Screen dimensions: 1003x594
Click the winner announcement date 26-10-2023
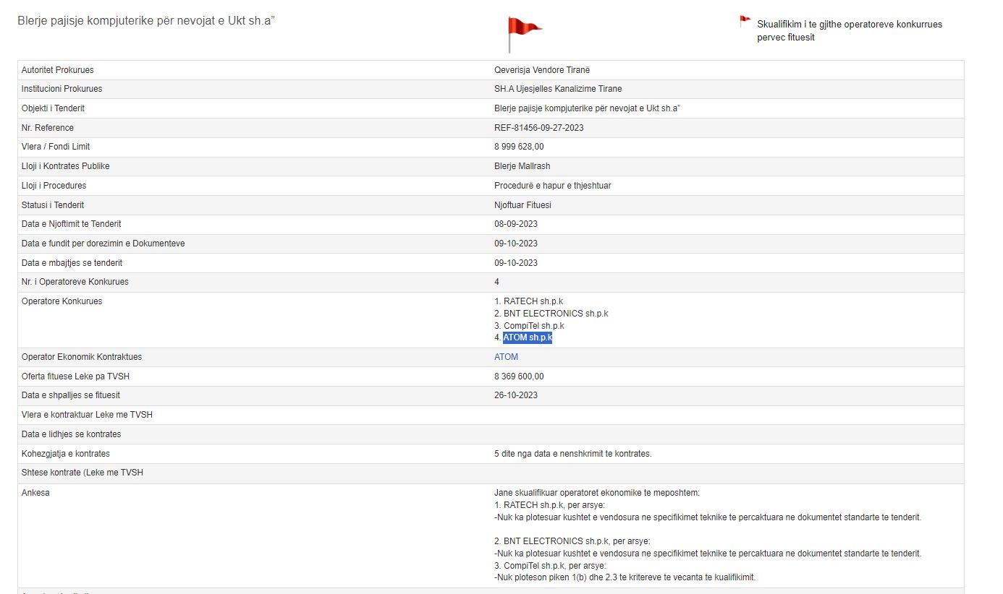coord(515,395)
